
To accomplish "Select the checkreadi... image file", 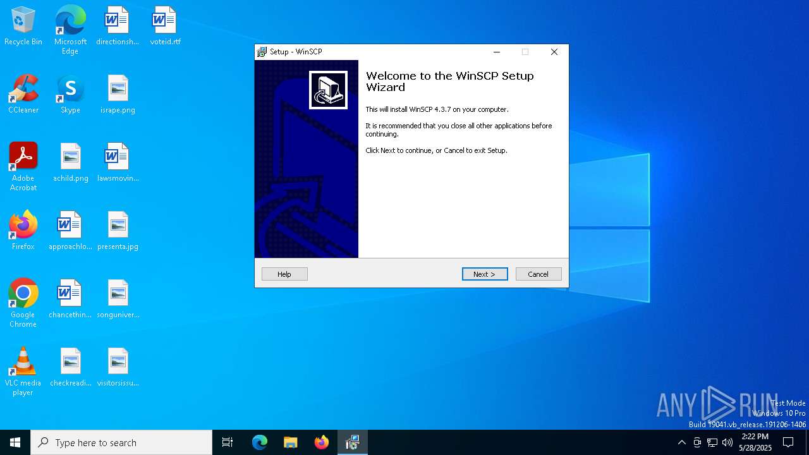I will [x=70, y=367].
